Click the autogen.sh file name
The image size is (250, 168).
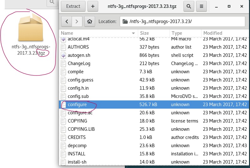(x=79, y=55)
